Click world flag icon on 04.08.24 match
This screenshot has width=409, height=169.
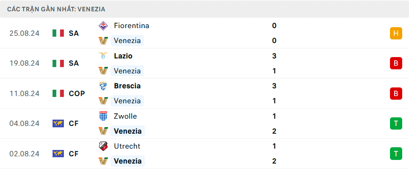(58, 123)
